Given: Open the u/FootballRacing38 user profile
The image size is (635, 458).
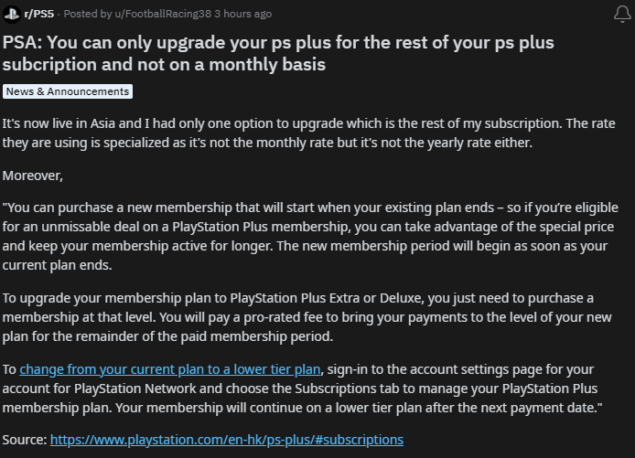Looking at the screenshot, I should pos(163,14).
